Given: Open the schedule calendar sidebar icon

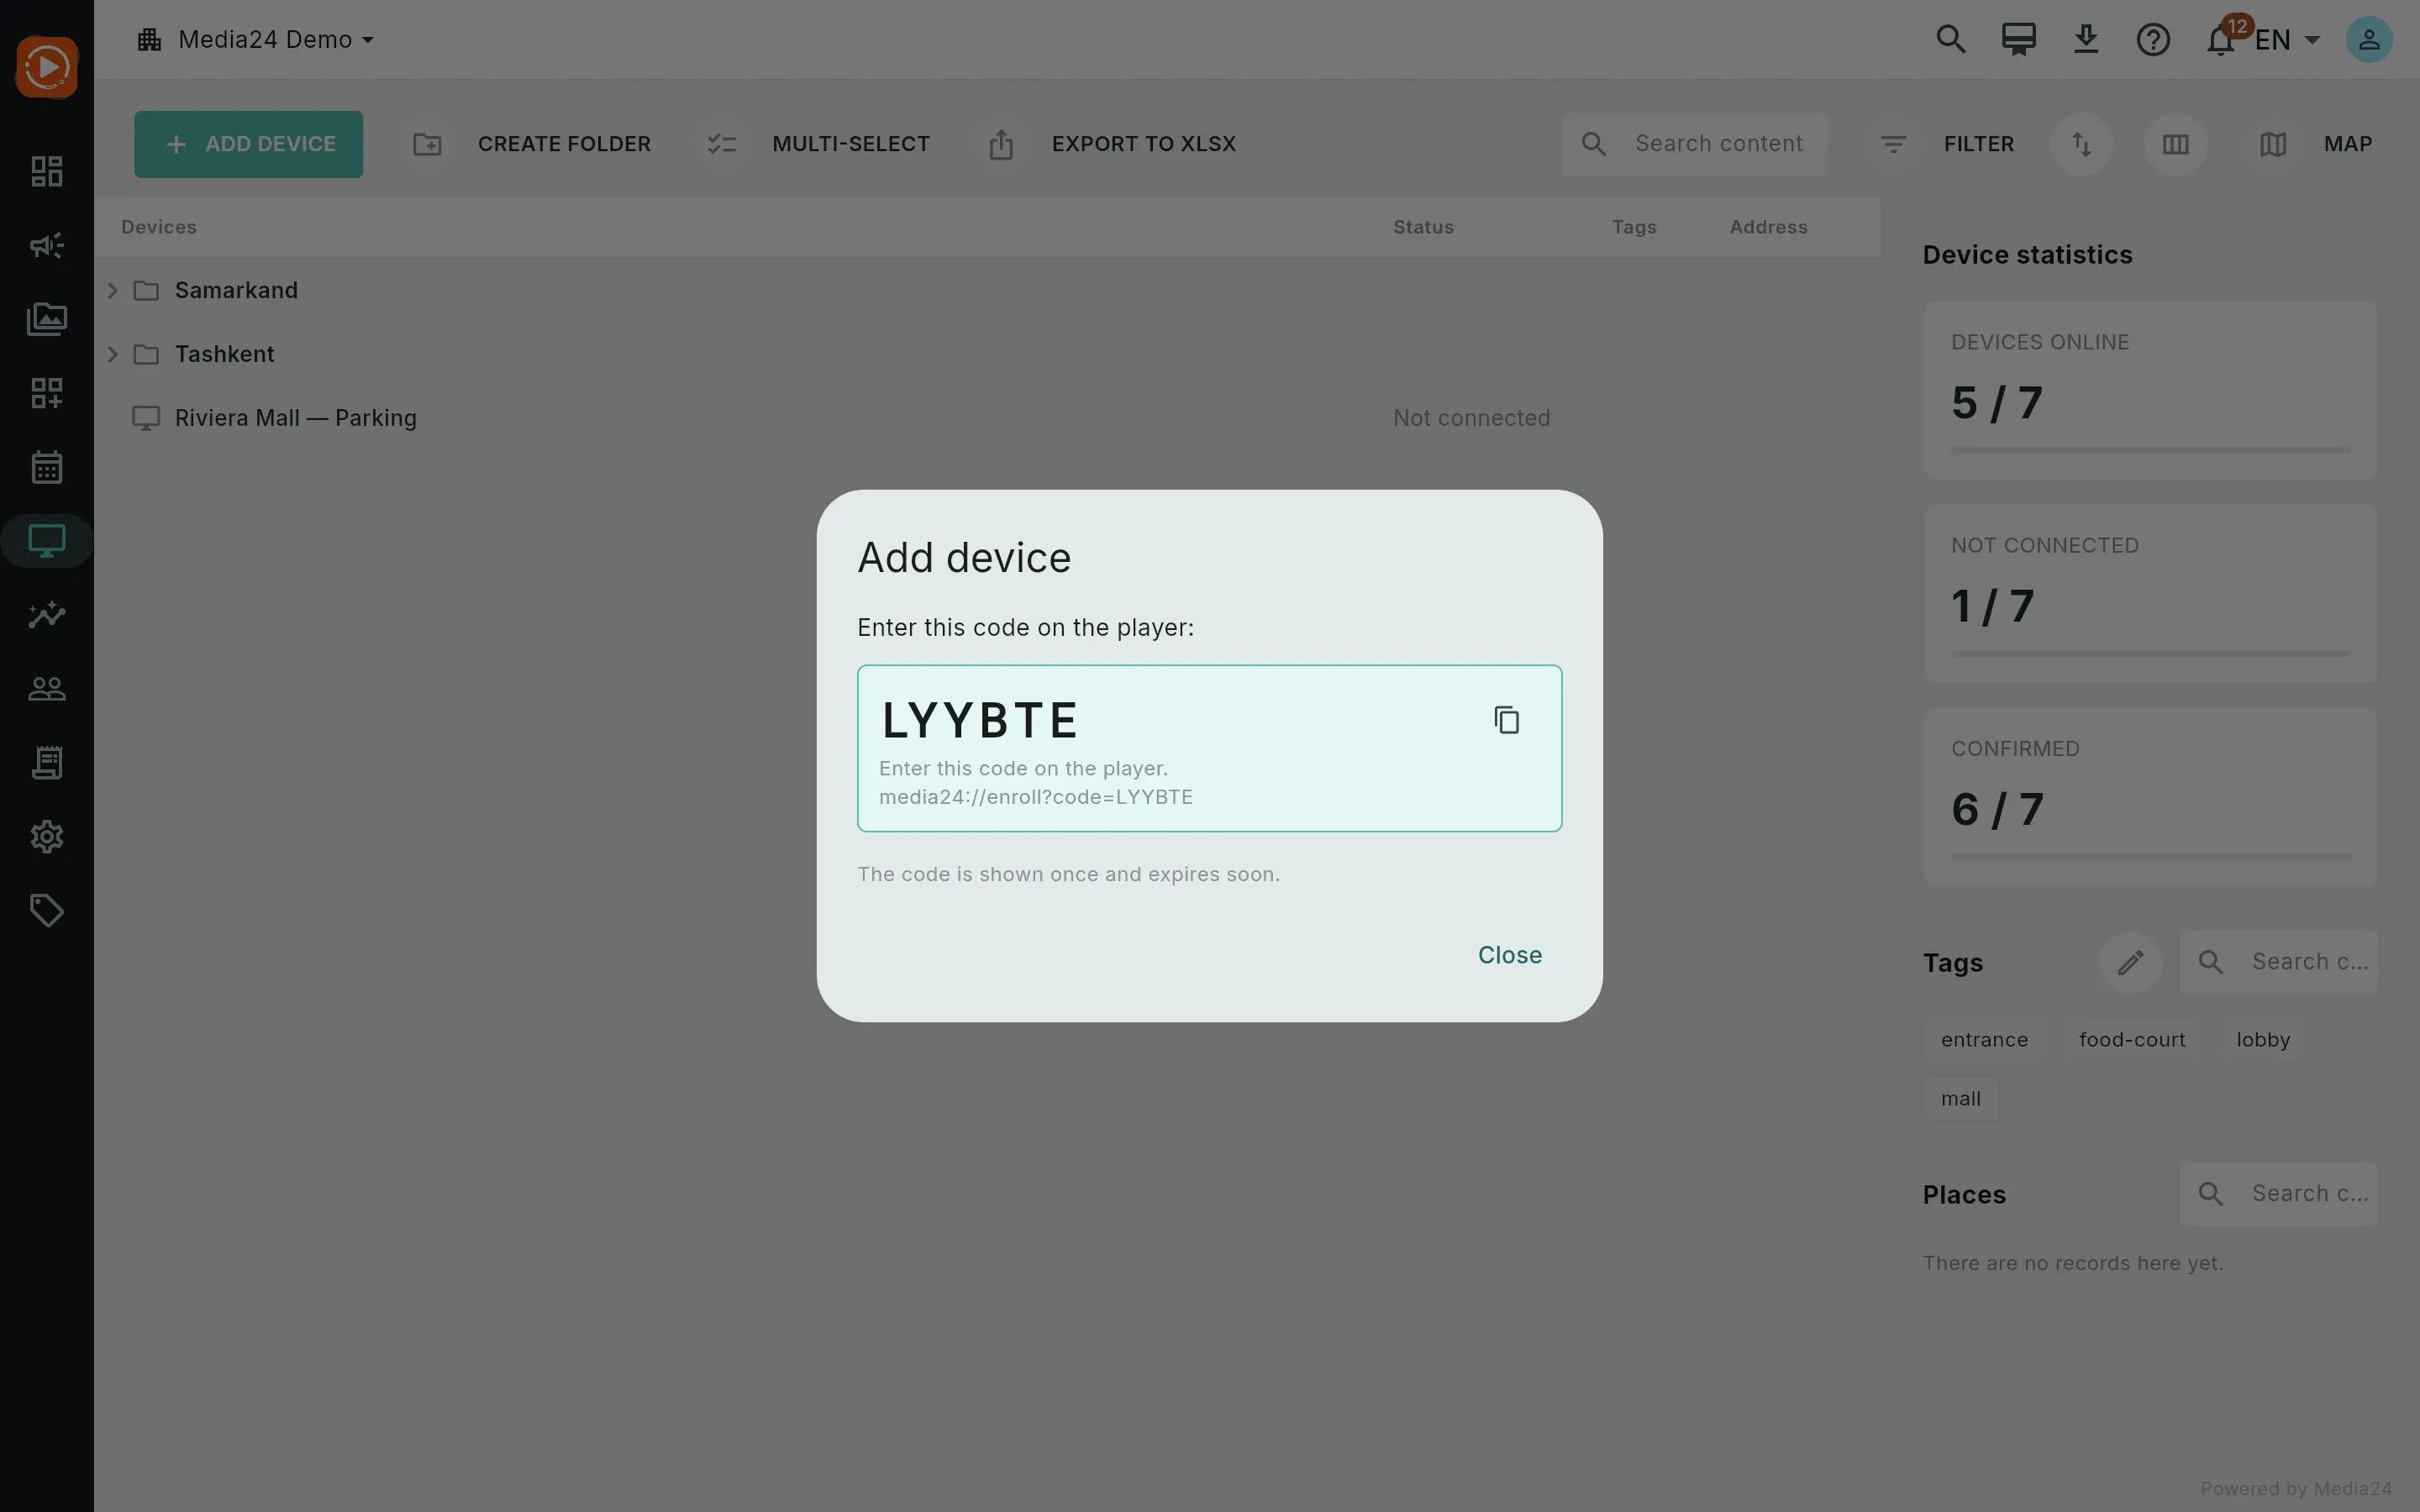Looking at the screenshot, I should 47,467.
